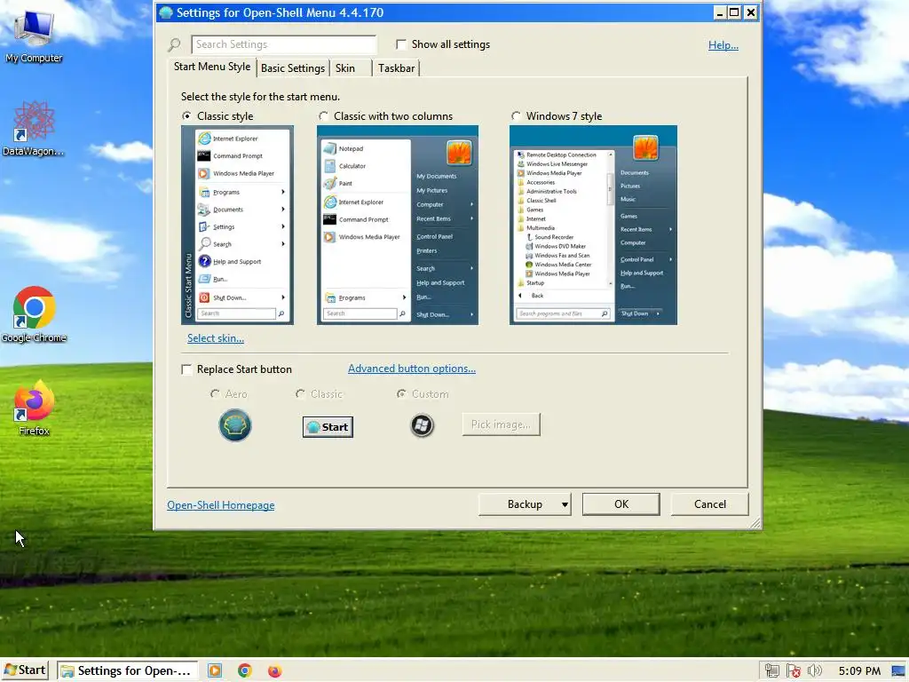Select the Classic style radio button
The width and height of the screenshot is (909, 682).
(186, 116)
